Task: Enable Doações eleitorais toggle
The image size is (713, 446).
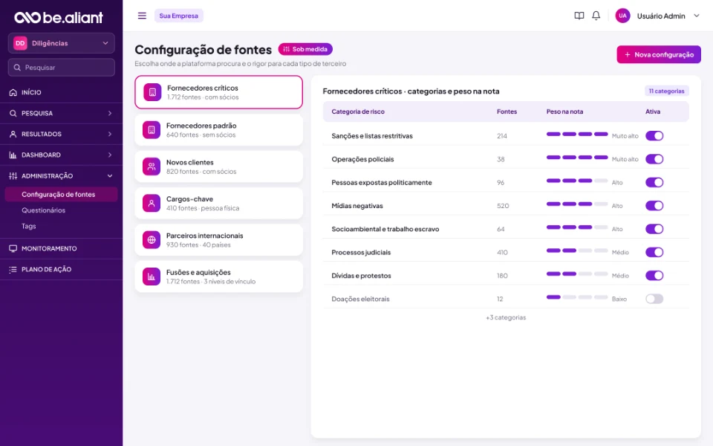Action: pos(654,299)
